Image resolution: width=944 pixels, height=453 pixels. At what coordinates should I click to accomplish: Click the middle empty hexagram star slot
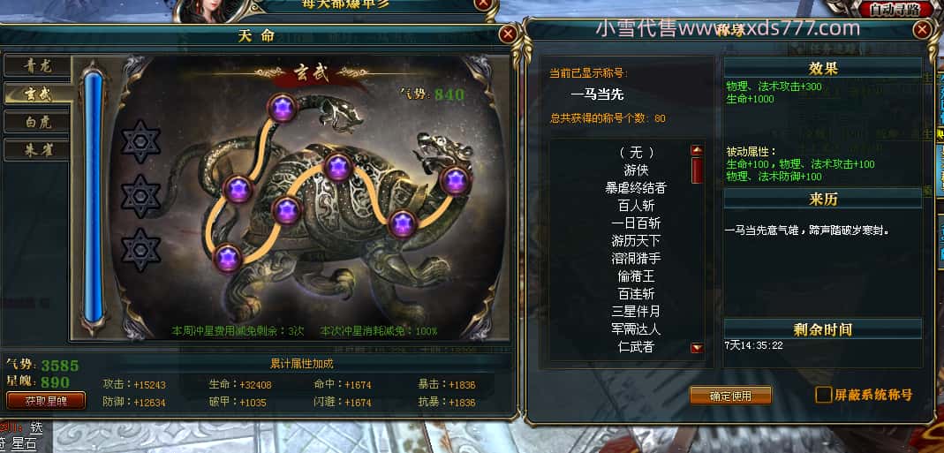(140, 196)
